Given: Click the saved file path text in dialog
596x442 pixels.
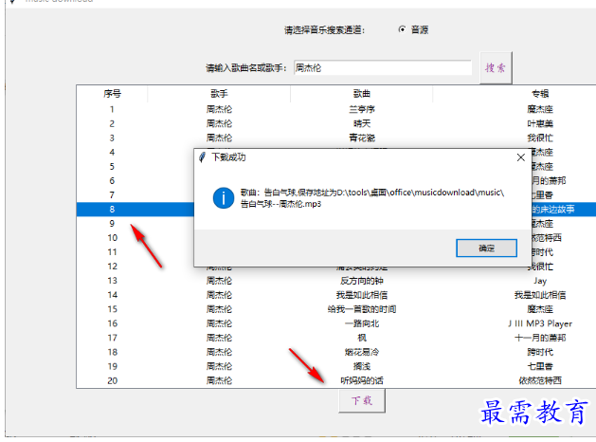Looking at the screenshot, I should [x=372, y=198].
